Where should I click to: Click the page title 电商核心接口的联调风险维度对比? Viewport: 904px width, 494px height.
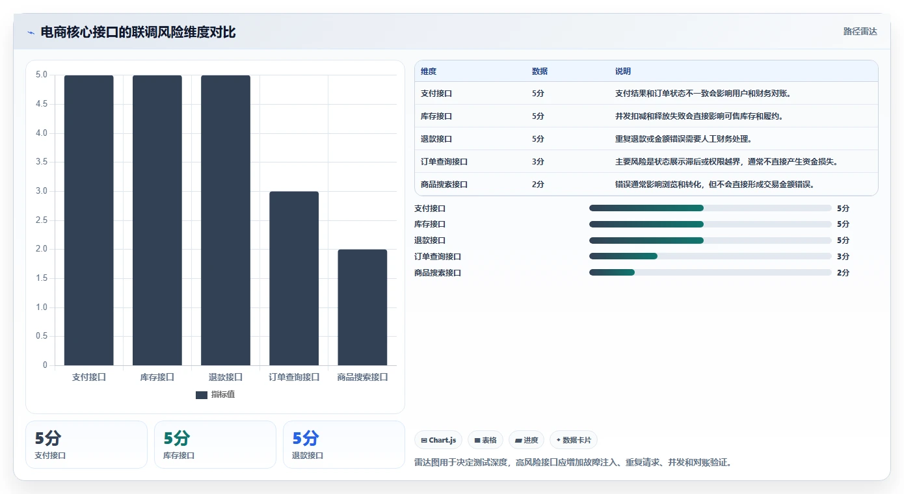[x=138, y=32]
